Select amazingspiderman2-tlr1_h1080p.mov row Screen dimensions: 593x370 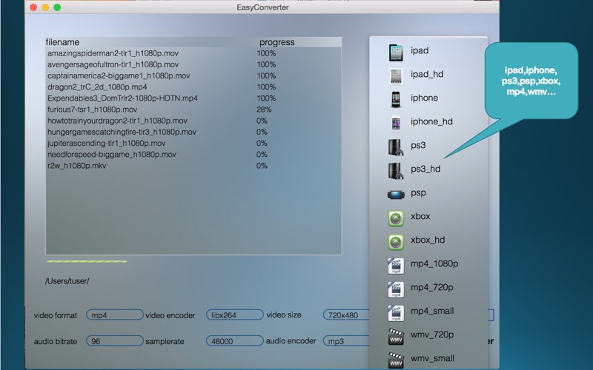pyautogui.click(x=193, y=53)
